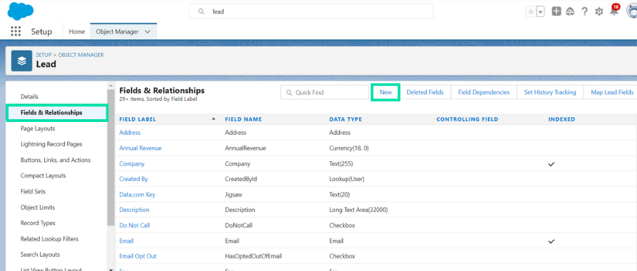Sort by the CONTROLLING FIELD column header
Screen dimensions: 637x271
(x=467, y=119)
